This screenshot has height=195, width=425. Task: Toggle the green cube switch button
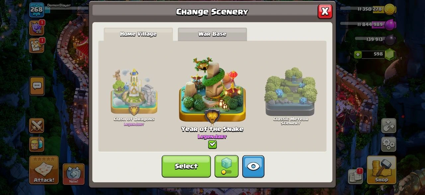click(226, 166)
